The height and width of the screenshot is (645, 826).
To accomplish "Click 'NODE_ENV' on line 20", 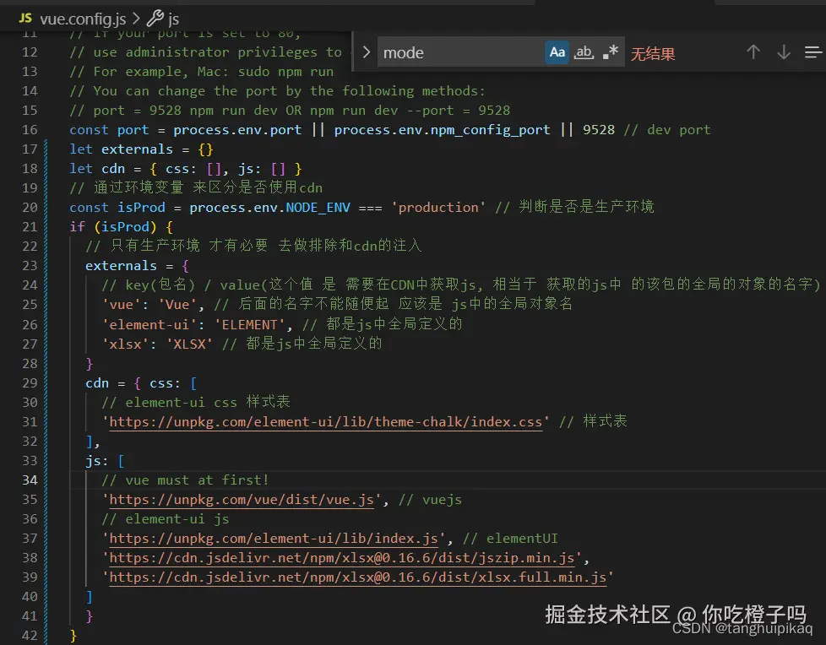I will coord(318,208).
